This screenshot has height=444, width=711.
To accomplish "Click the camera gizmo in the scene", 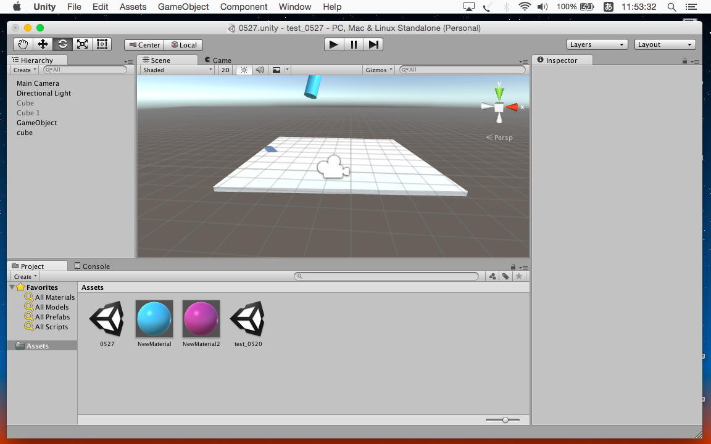I will pos(333,166).
